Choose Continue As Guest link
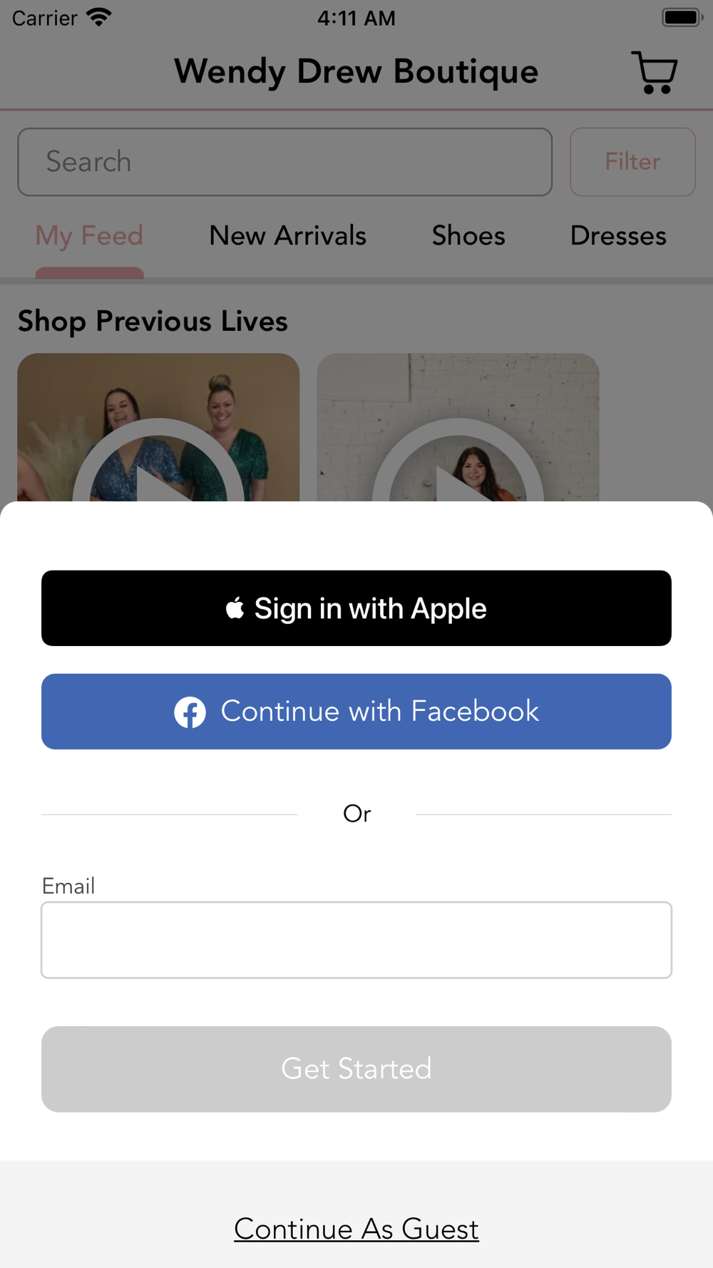 point(356,1229)
